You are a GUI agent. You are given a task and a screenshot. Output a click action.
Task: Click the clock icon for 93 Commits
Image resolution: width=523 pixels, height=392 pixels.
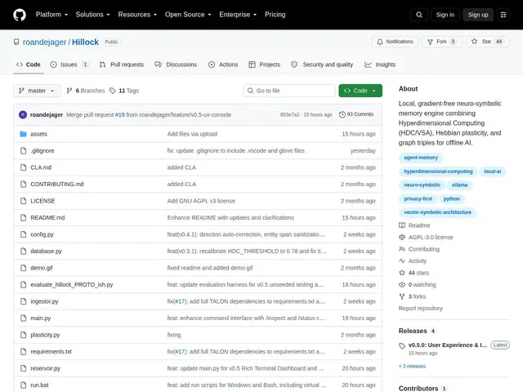[x=342, y=114]
